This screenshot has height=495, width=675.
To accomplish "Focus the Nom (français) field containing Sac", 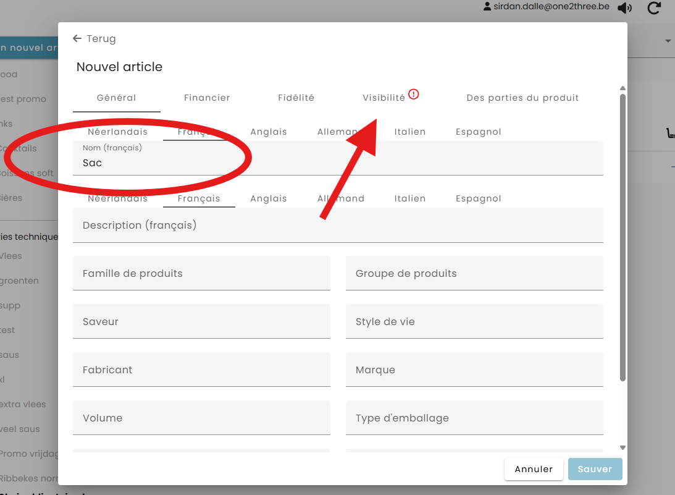I will pos(337,163).
